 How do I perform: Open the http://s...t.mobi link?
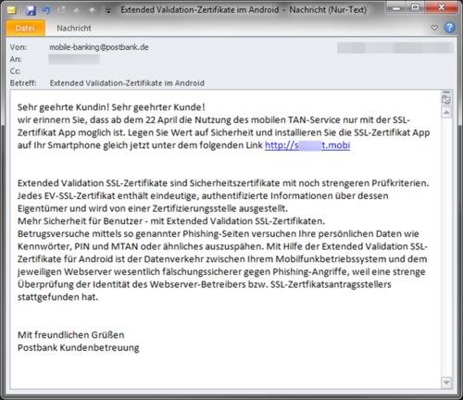(307, 145)
